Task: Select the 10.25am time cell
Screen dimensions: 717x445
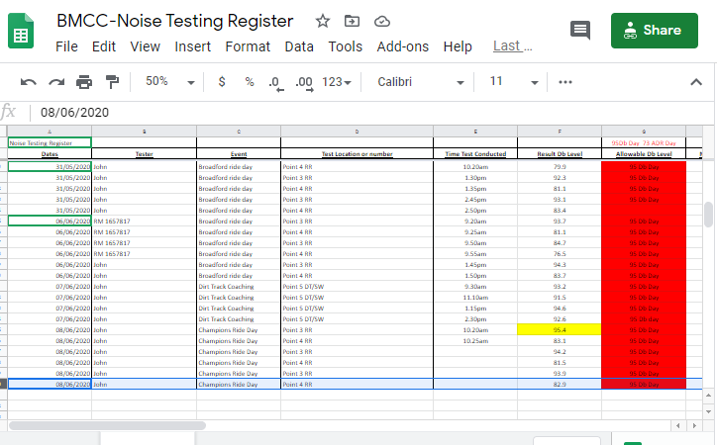Action: pos(475,340)
